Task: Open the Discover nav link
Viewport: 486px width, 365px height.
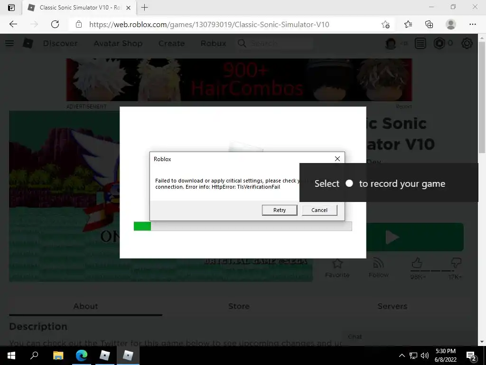Action: [60, 43]
